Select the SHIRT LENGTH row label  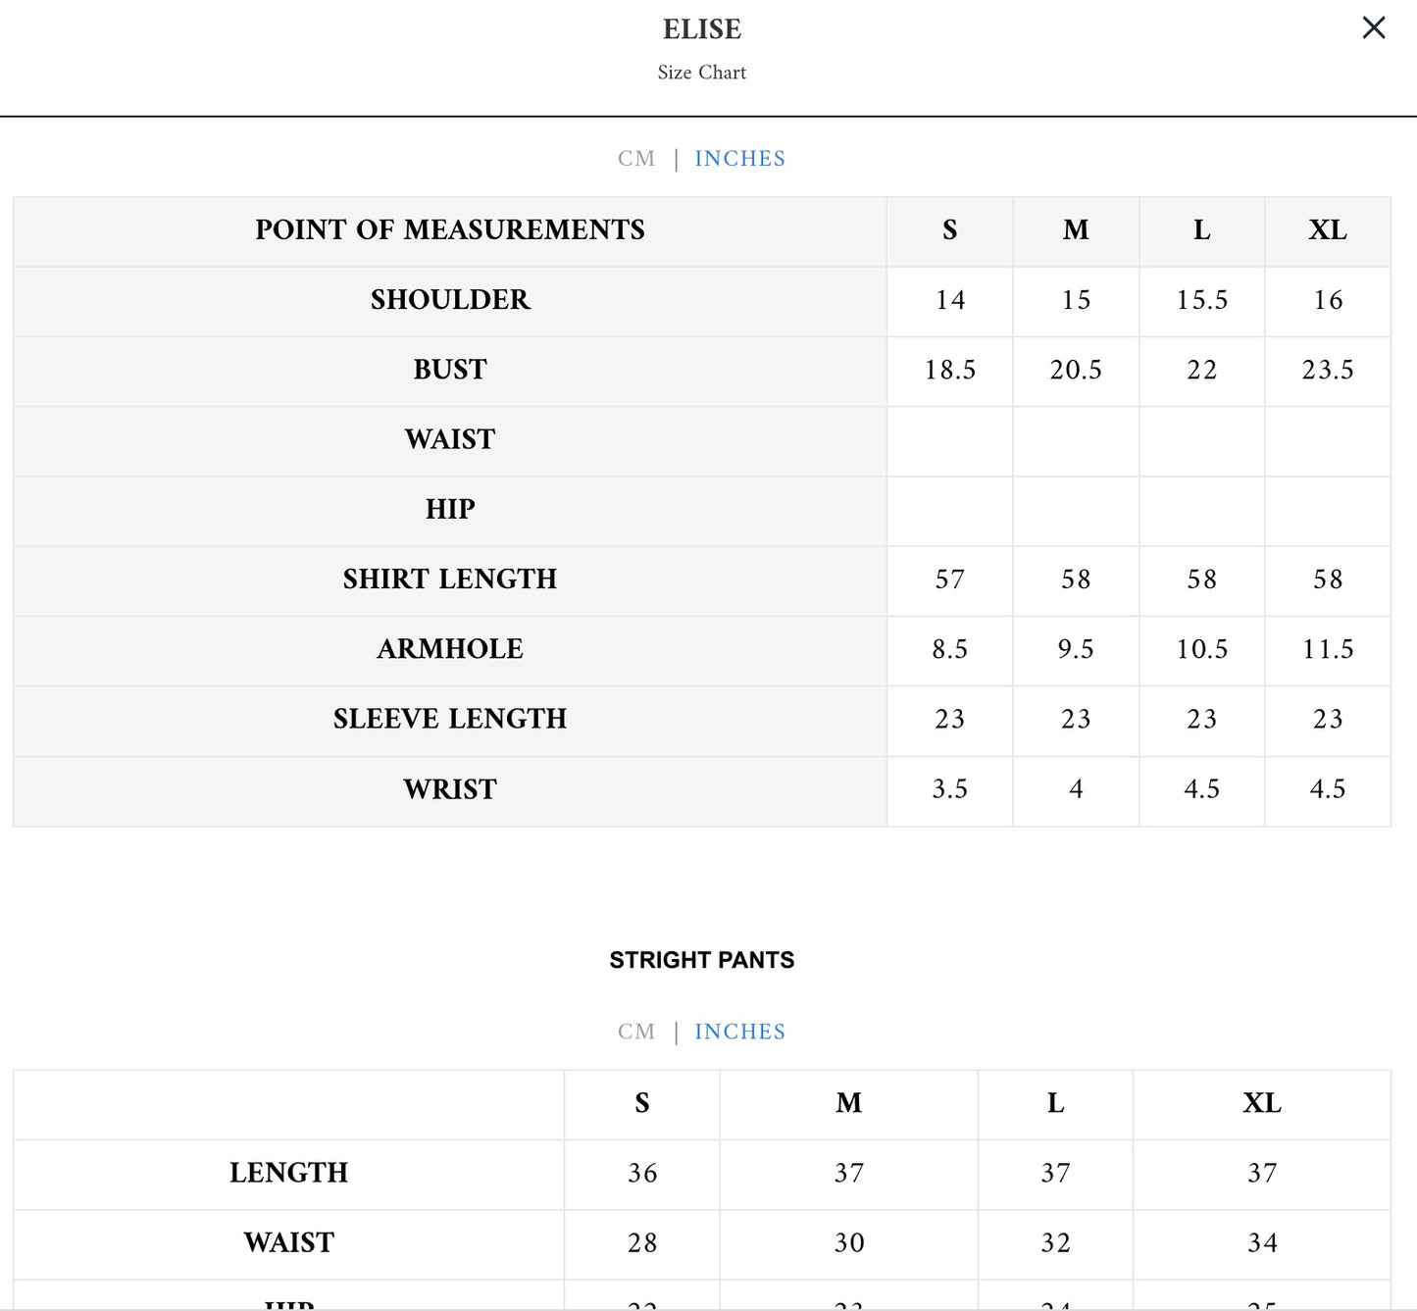pos(450,580)
